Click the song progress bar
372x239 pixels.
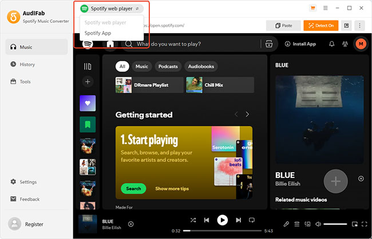coord(222,230)
